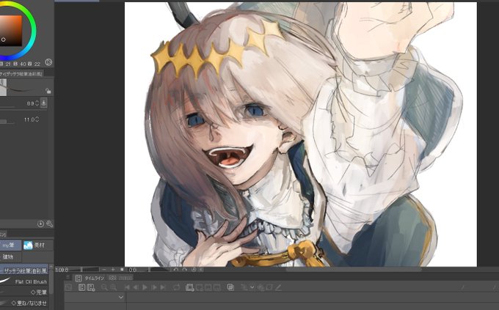Go to next frame
This screenshot has width=499, height=310.
pyautogui.click(x=154, y=288)
